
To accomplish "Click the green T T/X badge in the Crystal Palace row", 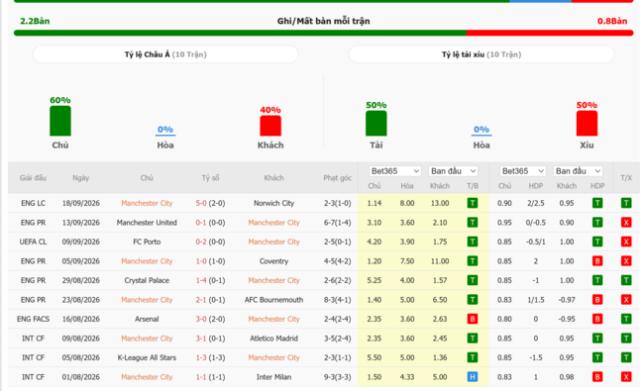I will click(626, 280).
